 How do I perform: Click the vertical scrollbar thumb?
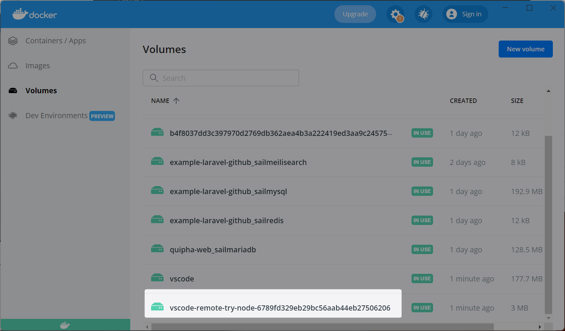click(548, 225)
